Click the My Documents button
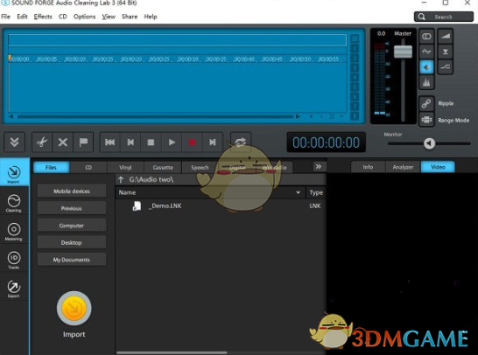The height and width of the screenshot is (355, 478). coord(72,260)
